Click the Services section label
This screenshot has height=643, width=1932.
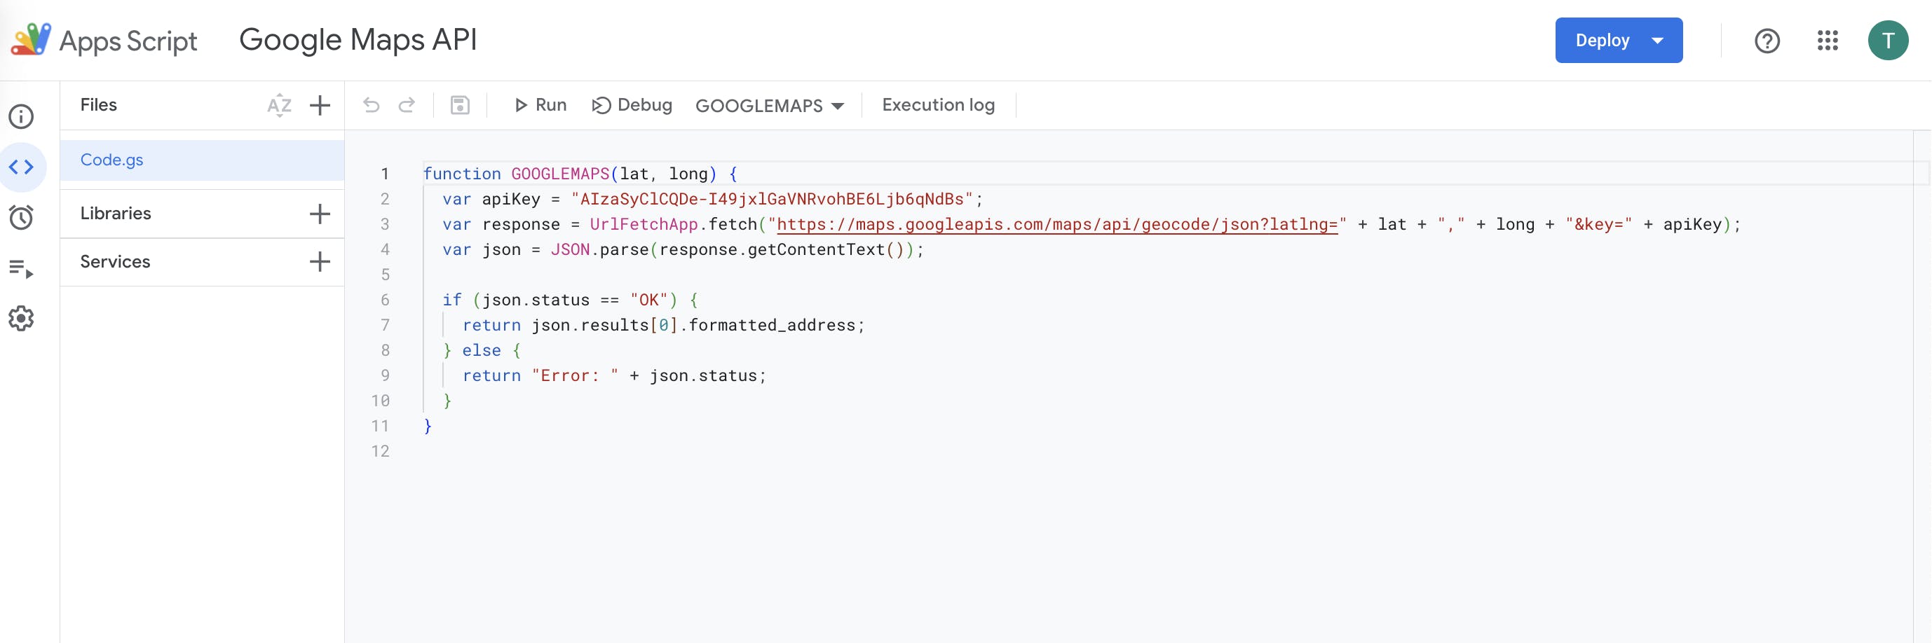click(x=115, y=261)
